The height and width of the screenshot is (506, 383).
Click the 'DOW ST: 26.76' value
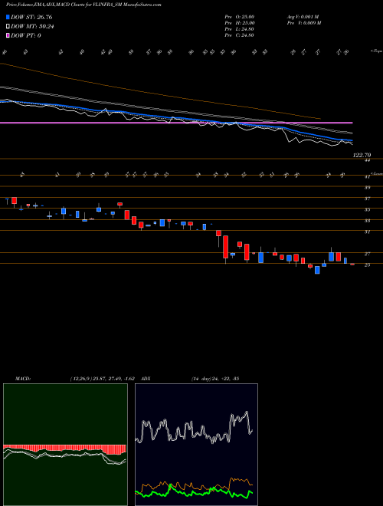(31, 17)
